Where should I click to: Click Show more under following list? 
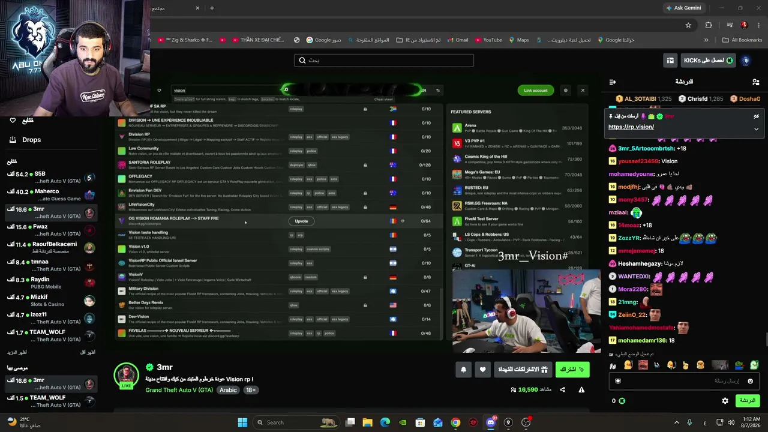point(18,352)
